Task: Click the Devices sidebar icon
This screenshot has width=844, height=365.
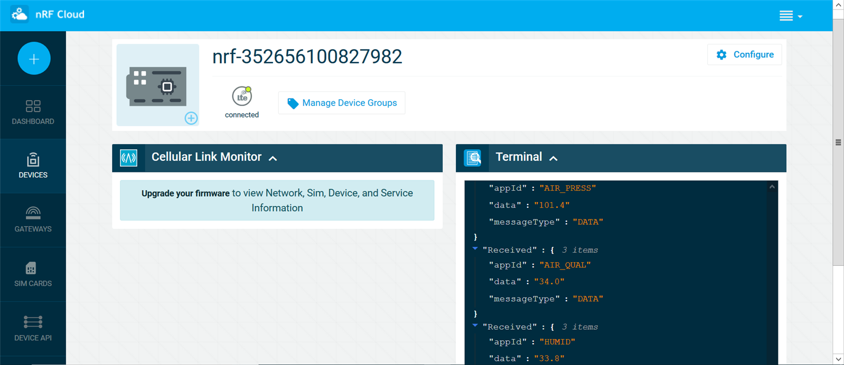Action: click(33, 160)
